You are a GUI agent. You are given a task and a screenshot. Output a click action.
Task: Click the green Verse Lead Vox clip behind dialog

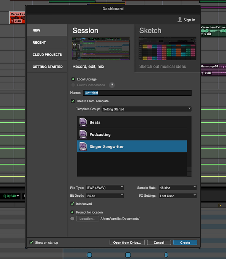point(213,31)
